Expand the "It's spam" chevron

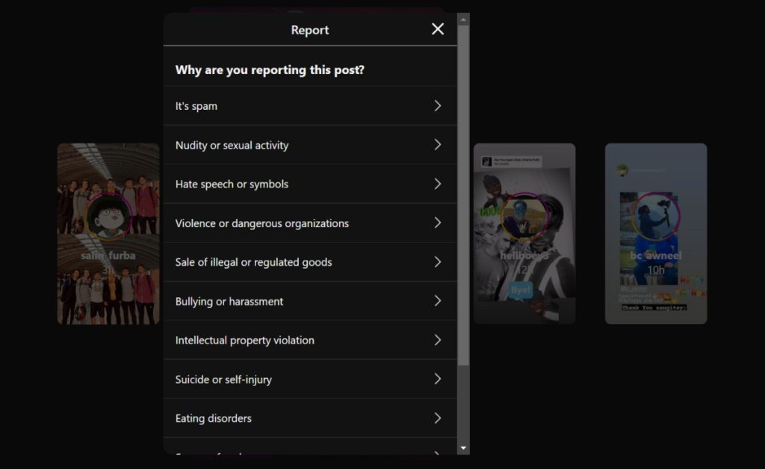pos(438,106)
